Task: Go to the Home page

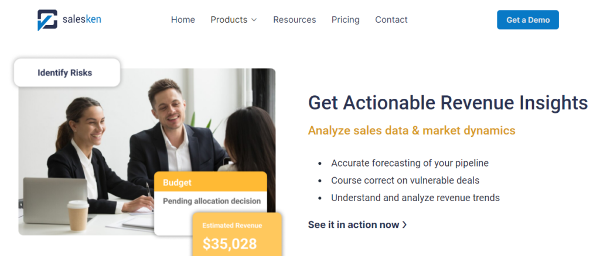Action: pos(183,20)
